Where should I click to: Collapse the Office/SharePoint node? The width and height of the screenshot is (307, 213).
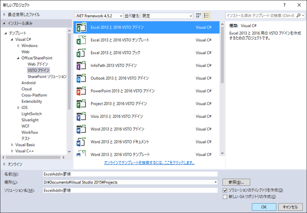click(18, 58)
